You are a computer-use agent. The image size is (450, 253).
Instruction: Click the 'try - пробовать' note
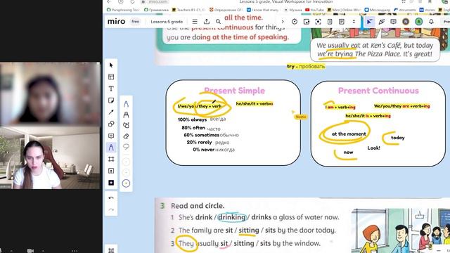tap(306, 66)
